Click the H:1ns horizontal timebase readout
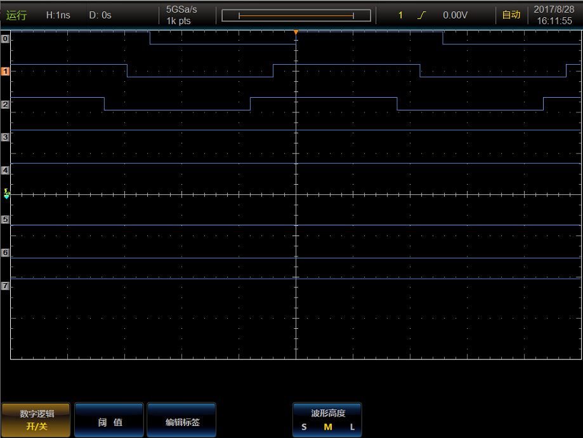The height and width of the screenshot is (438, 583). point(58,15)
